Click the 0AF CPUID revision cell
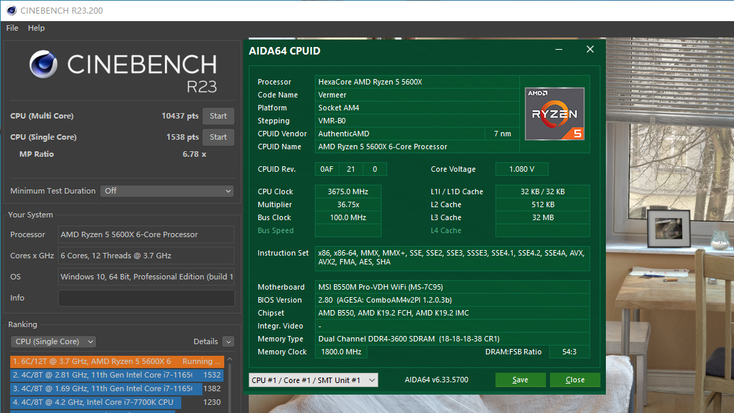The height and width of the screenshot is (413, 734). coord(326,170)
